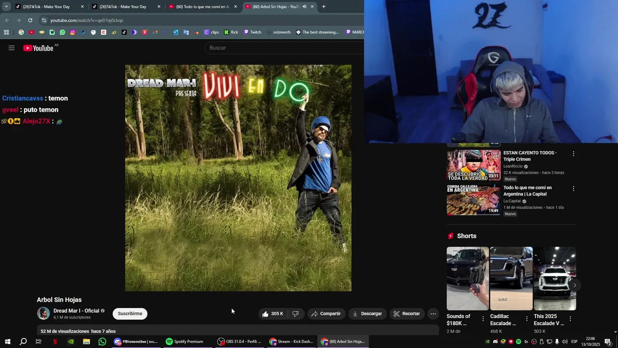Open the Outlook bookmark icon

[x=175, y=32]
